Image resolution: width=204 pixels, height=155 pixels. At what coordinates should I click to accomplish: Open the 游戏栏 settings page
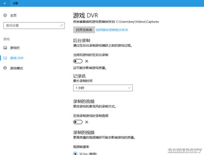pos(15,48)
